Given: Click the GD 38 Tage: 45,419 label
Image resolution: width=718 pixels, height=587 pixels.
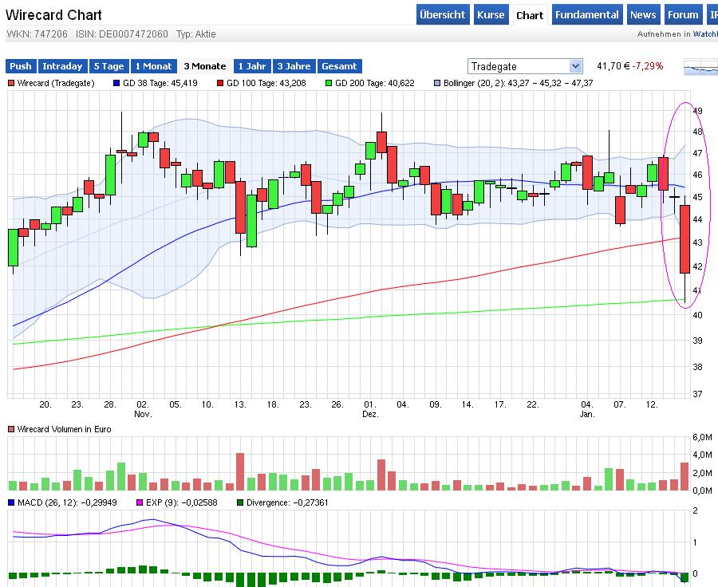Looking at the screenshot, I should pos(160,83).
